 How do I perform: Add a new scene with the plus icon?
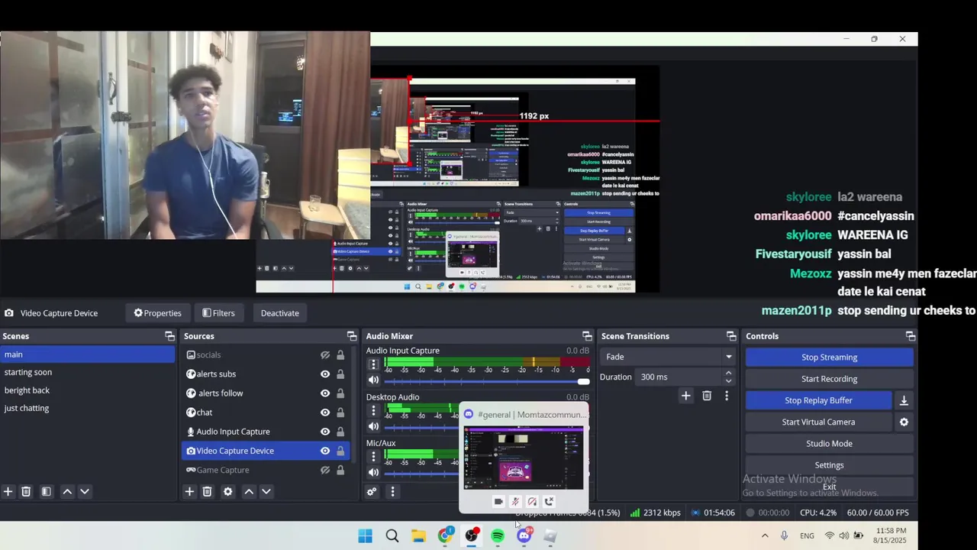8,492
